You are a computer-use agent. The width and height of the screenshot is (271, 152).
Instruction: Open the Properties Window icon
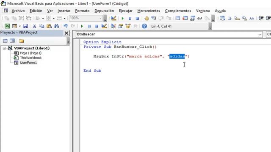pos(120,26)
